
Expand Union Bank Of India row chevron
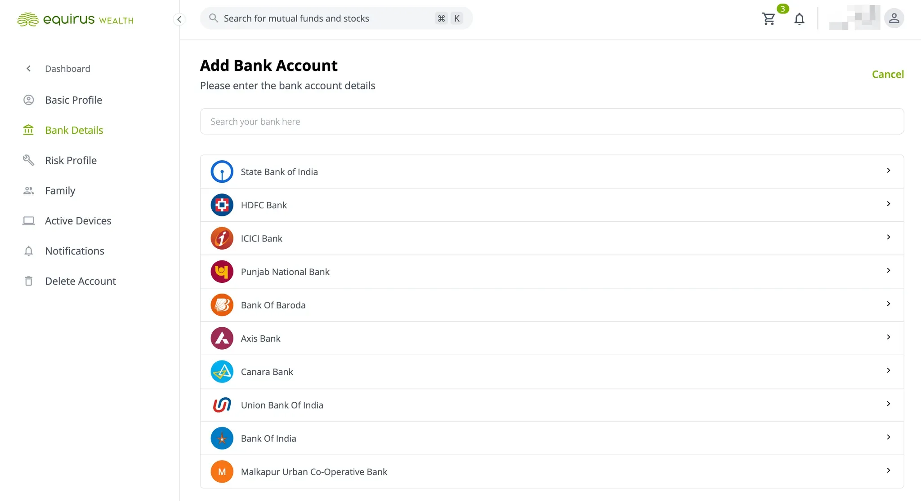pos(889,404)
